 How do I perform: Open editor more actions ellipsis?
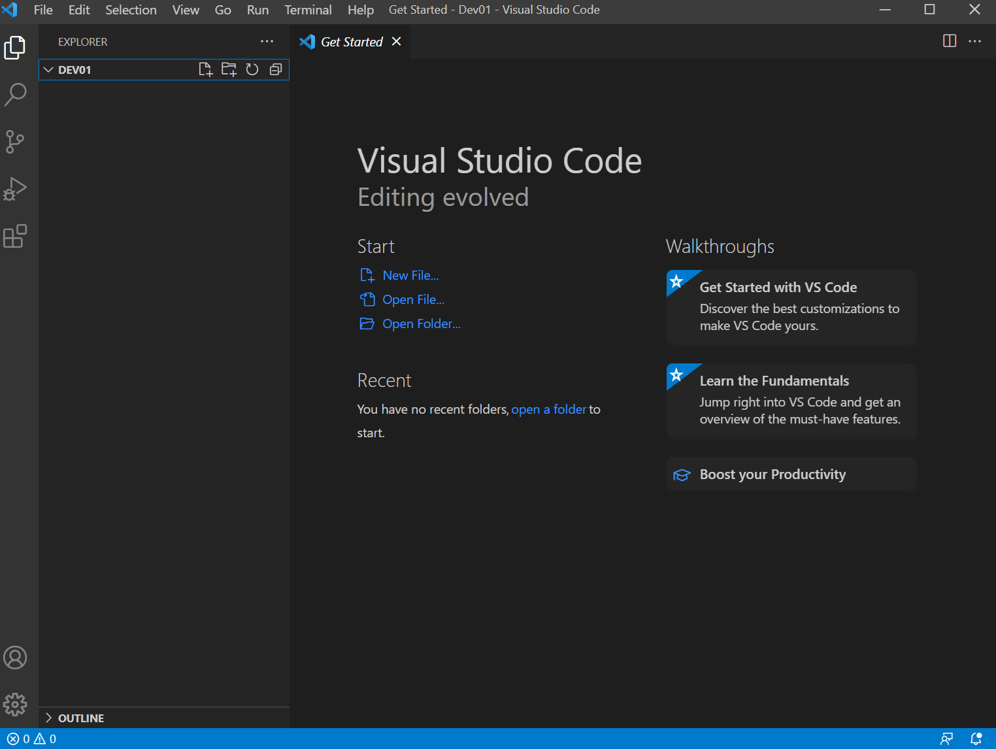tap(974, 41)
